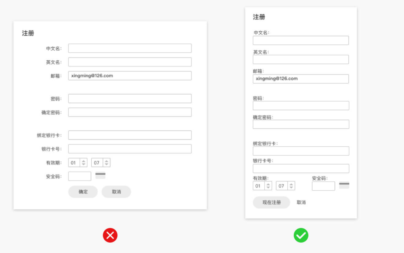Focus the 安全码 input in right form
This screenshot has width=404, height=253.
pos(323,186)
